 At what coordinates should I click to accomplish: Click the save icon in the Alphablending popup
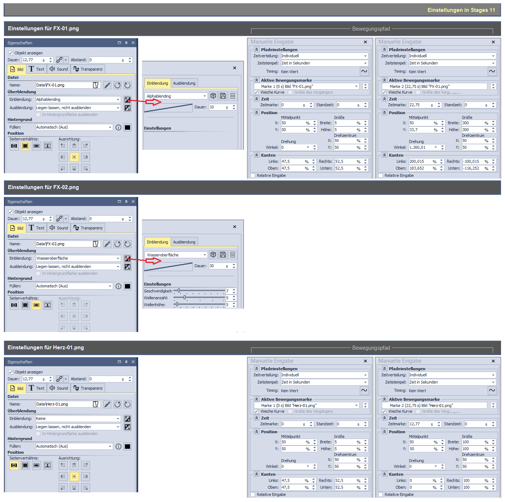coord(223,96)
